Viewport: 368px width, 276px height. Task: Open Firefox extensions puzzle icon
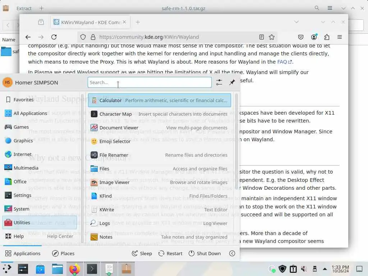[x=327, y=37]
